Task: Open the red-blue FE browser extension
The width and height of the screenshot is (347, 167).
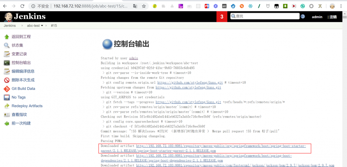Action: [207, 6]
